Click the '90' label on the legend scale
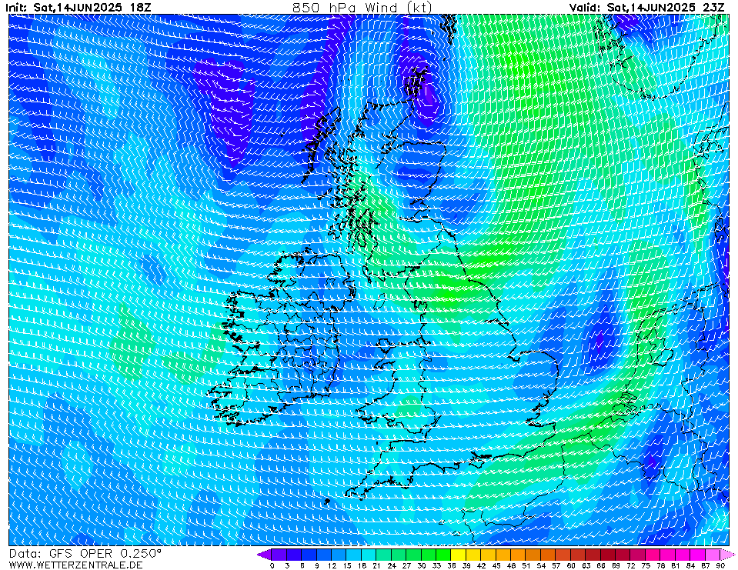 click(720, 565)
